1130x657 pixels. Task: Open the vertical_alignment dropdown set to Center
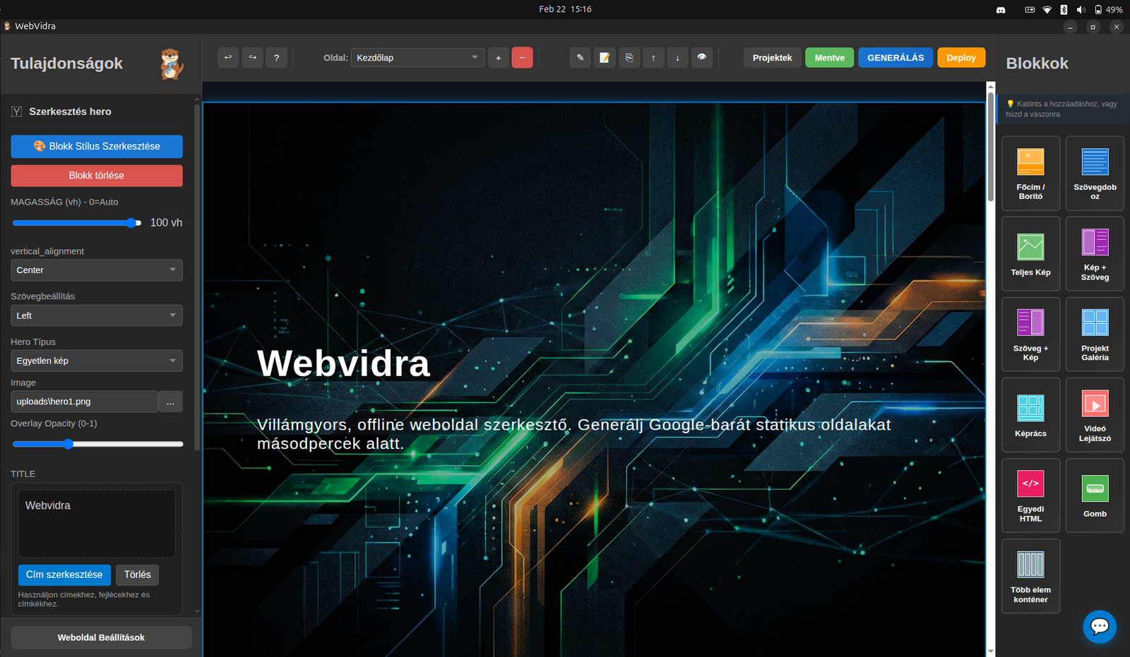point(96,270)
